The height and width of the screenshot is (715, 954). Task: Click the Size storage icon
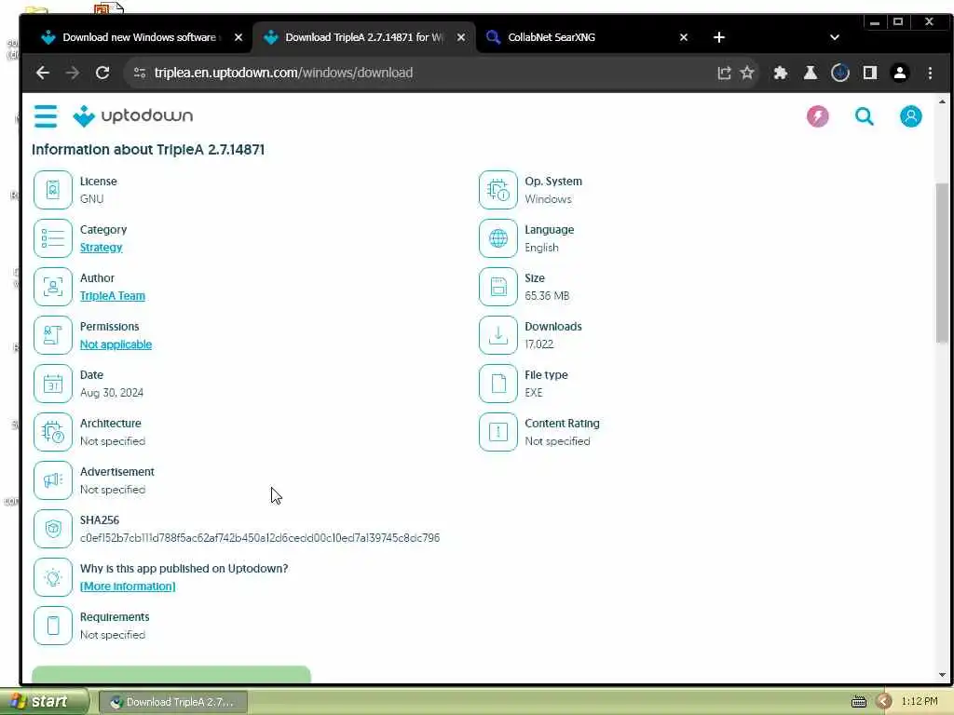point(498,287)
